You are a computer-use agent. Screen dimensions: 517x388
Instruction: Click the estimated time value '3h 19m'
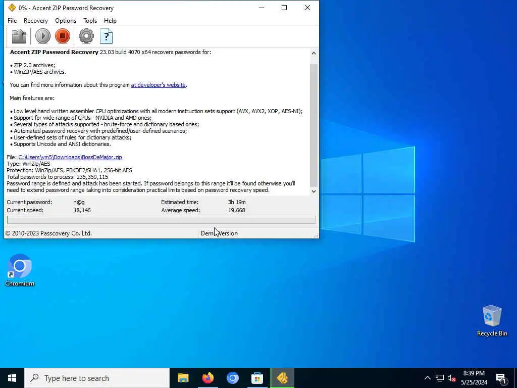point(237,202)
